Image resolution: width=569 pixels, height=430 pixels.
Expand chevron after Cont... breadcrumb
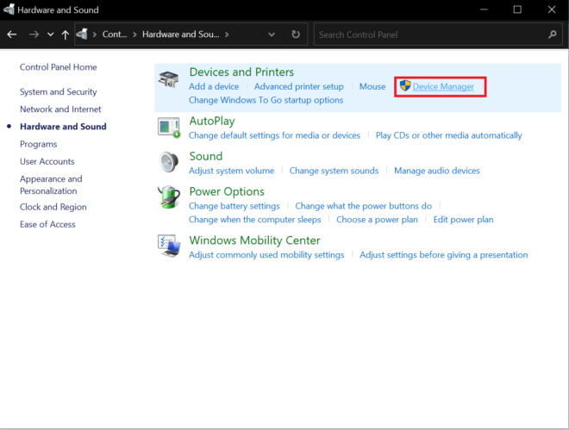click(134, 34)
